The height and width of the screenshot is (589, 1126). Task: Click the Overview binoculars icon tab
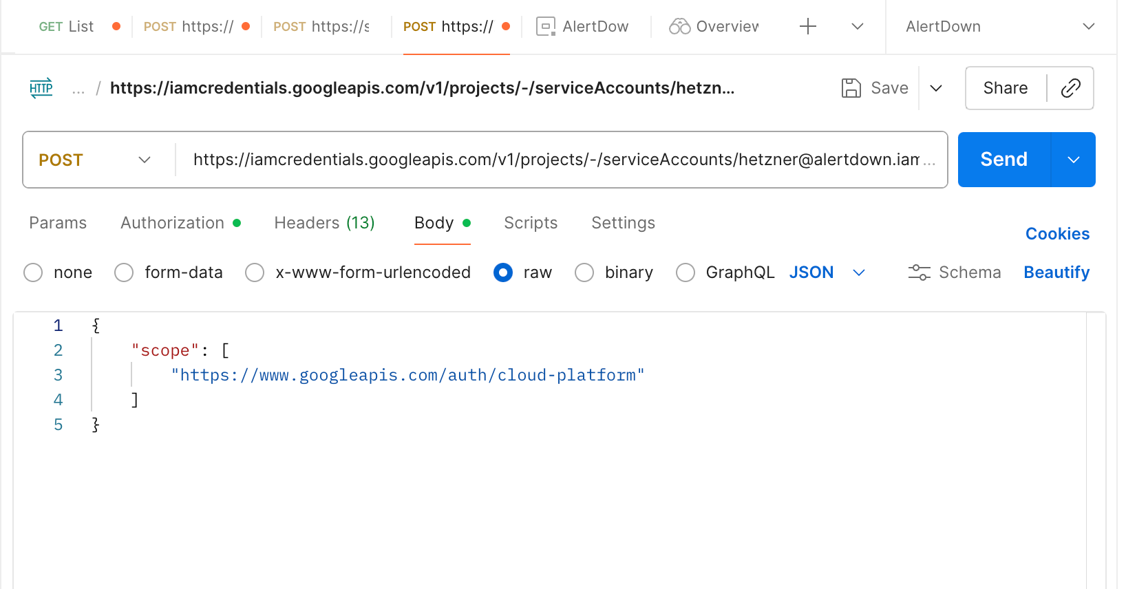pyautogui.click(x=679, y=26)
